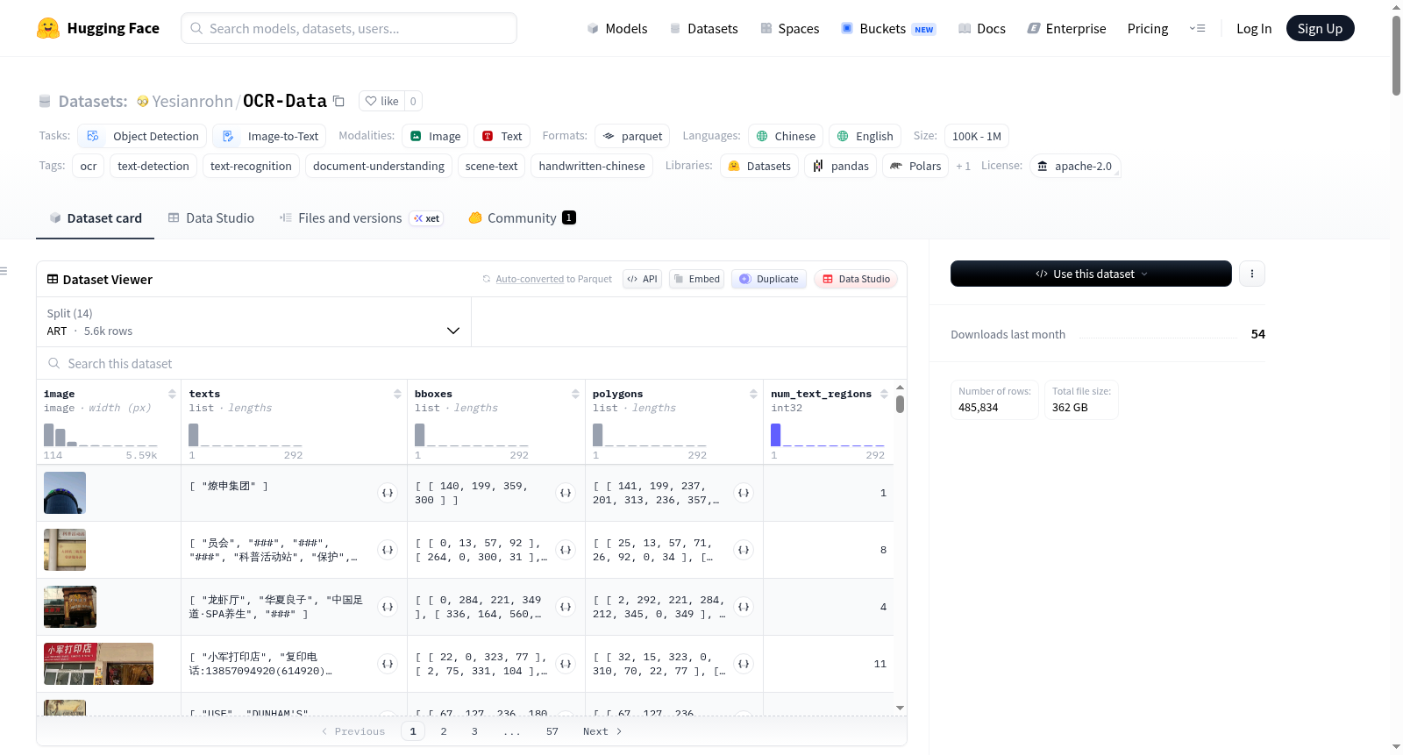Open Enterprise in the top navigation

click(1066, 28)
